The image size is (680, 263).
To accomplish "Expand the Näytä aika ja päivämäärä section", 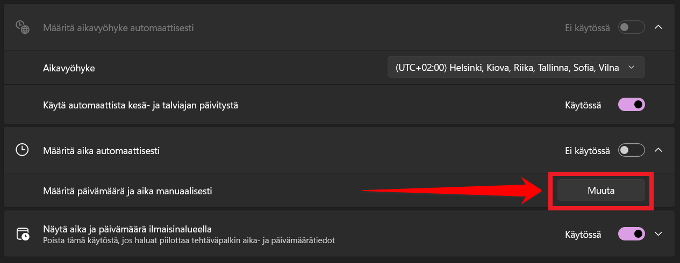I will [658, 235].
